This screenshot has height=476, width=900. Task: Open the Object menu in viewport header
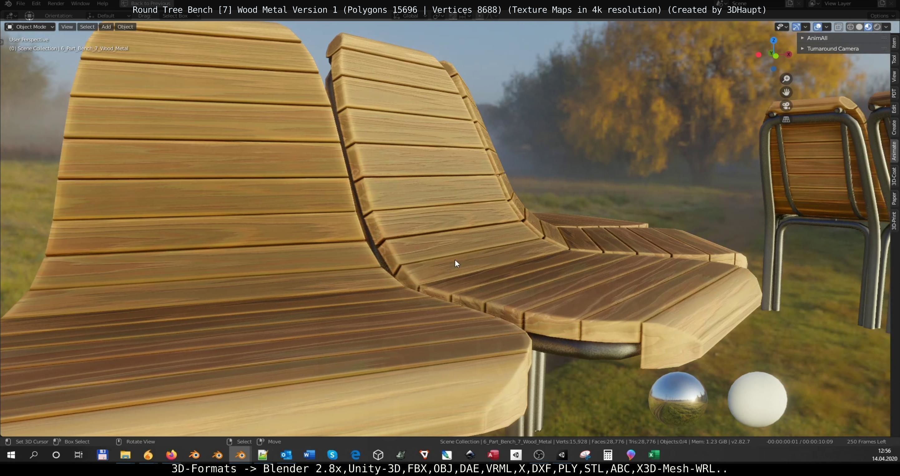coord(125,27)
